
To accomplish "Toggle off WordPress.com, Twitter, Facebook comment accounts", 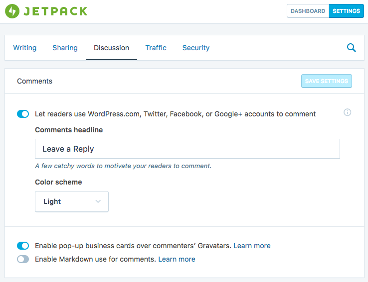I will tap(23, 114).
